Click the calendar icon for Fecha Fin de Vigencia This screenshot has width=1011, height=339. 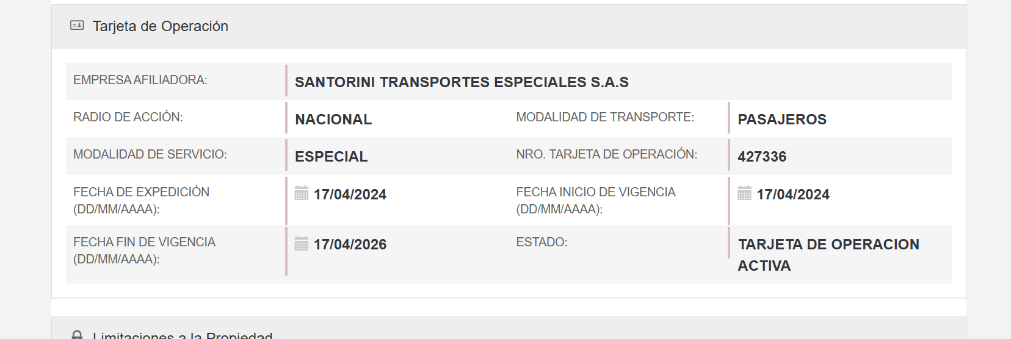point(302,244)
